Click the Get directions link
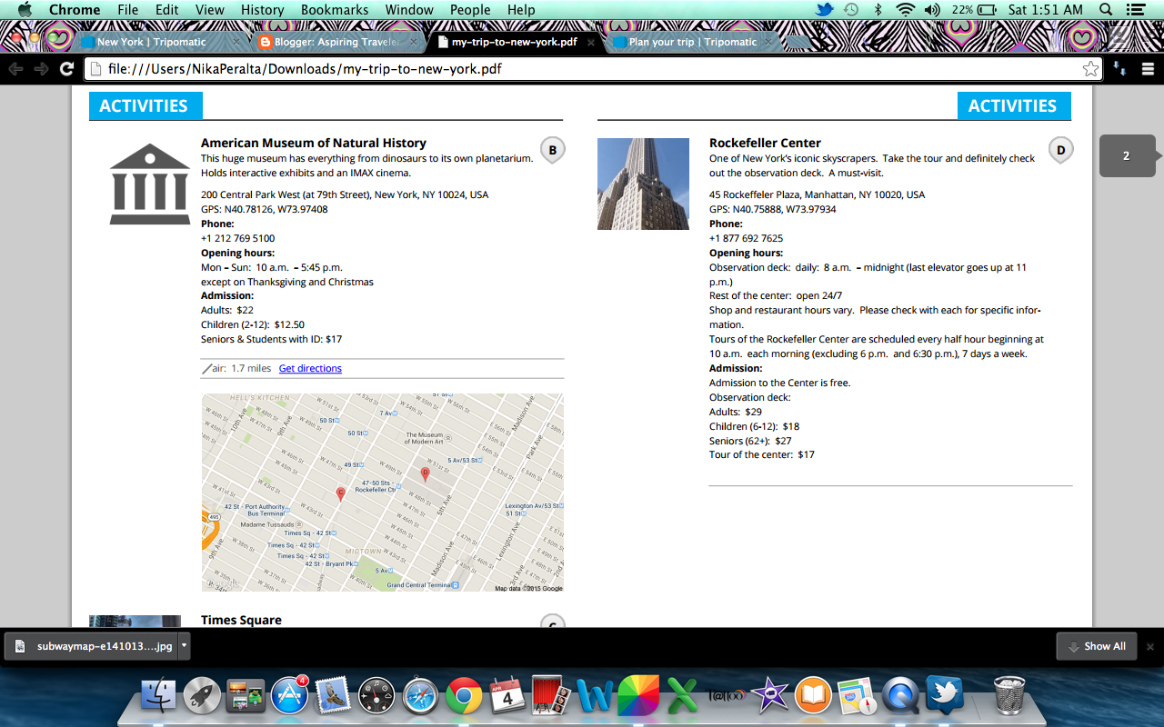This screenshot has height=727, width=1164. point(310,368)
